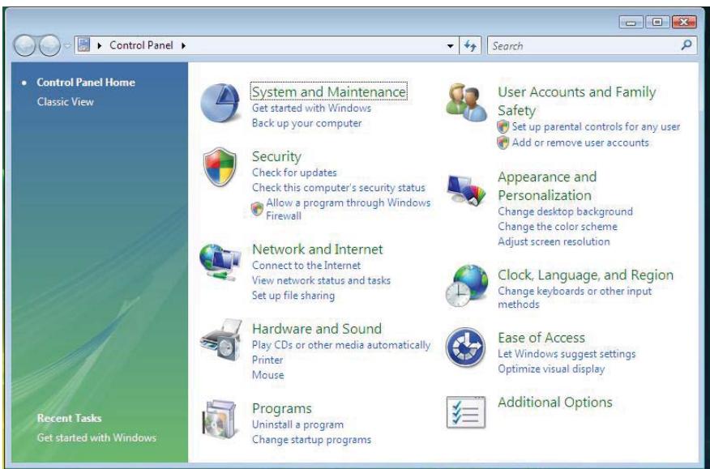Click the Appearance and Personalization monitor icon
The image size is (710, 469).
click(466, 190)
